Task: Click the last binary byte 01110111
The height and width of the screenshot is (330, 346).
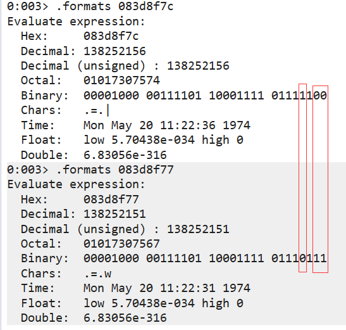Action: tap(299, 258)
